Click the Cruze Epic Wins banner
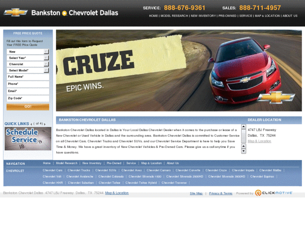 (179, 71)
